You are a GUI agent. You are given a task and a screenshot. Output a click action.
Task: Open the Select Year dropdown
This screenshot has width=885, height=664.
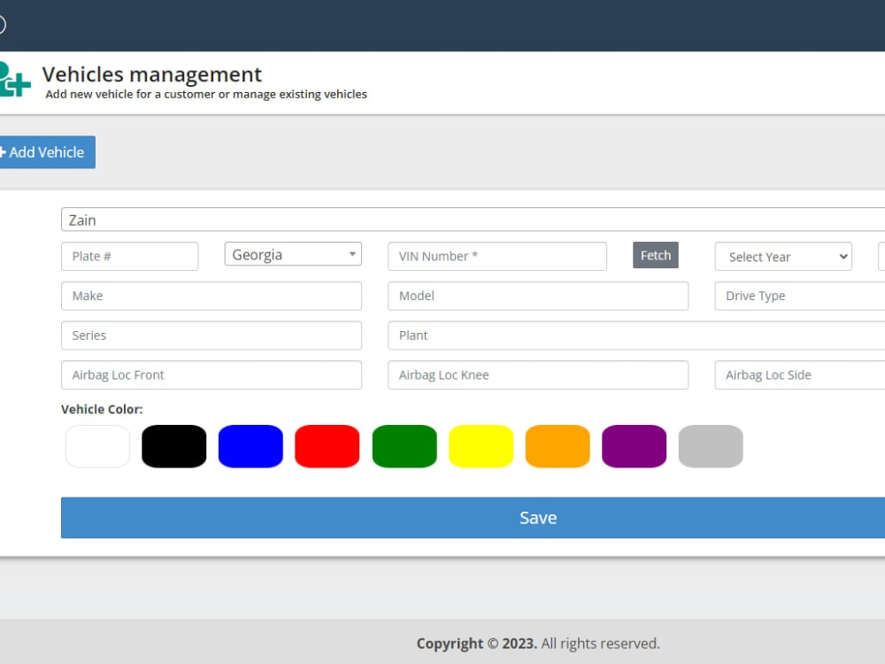click(x=782, y=257)
